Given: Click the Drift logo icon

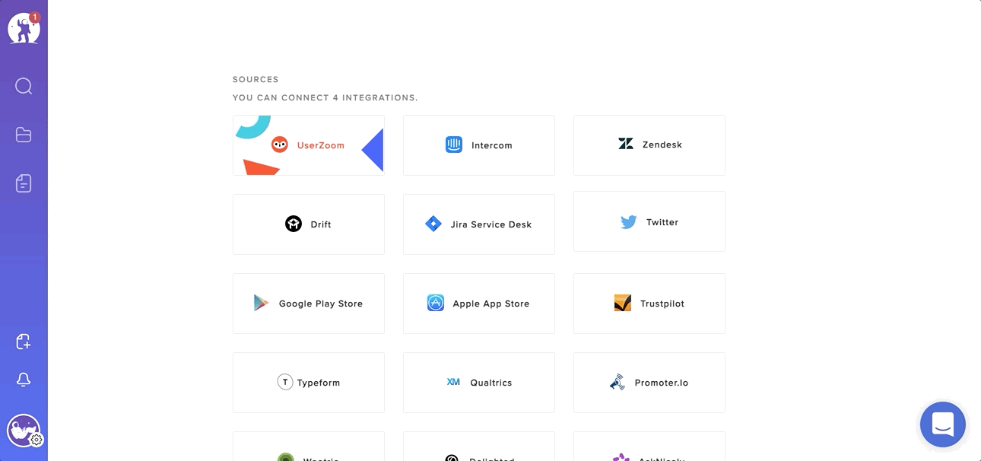Looking at the screenshot, I should pyautogui.click(x=294, y=224).
